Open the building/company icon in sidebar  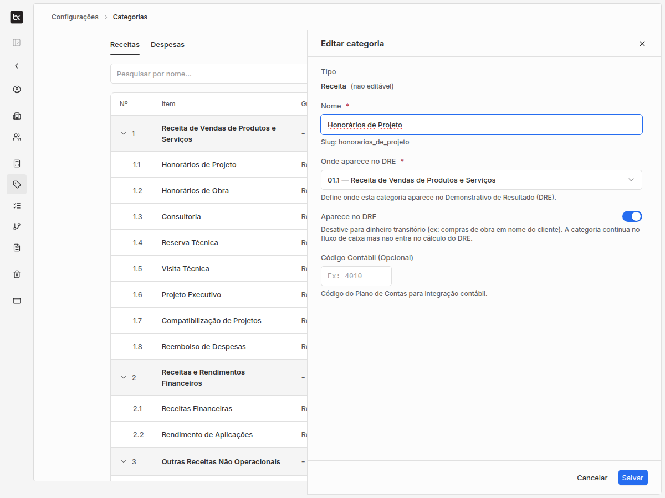pos(17,116)
